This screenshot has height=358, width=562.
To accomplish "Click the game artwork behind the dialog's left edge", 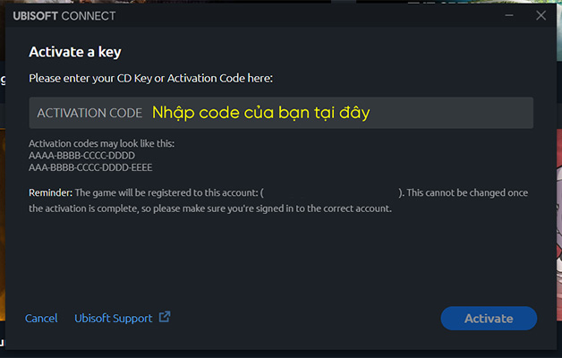I will pos(3,224).
